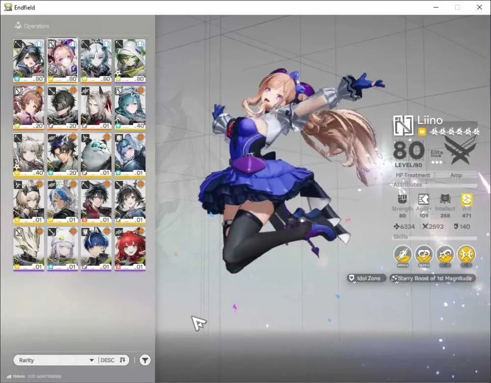Click the Intellect value 258
Image resolution: width=491 pixels, height=383 pixels.
coord(445,216)
